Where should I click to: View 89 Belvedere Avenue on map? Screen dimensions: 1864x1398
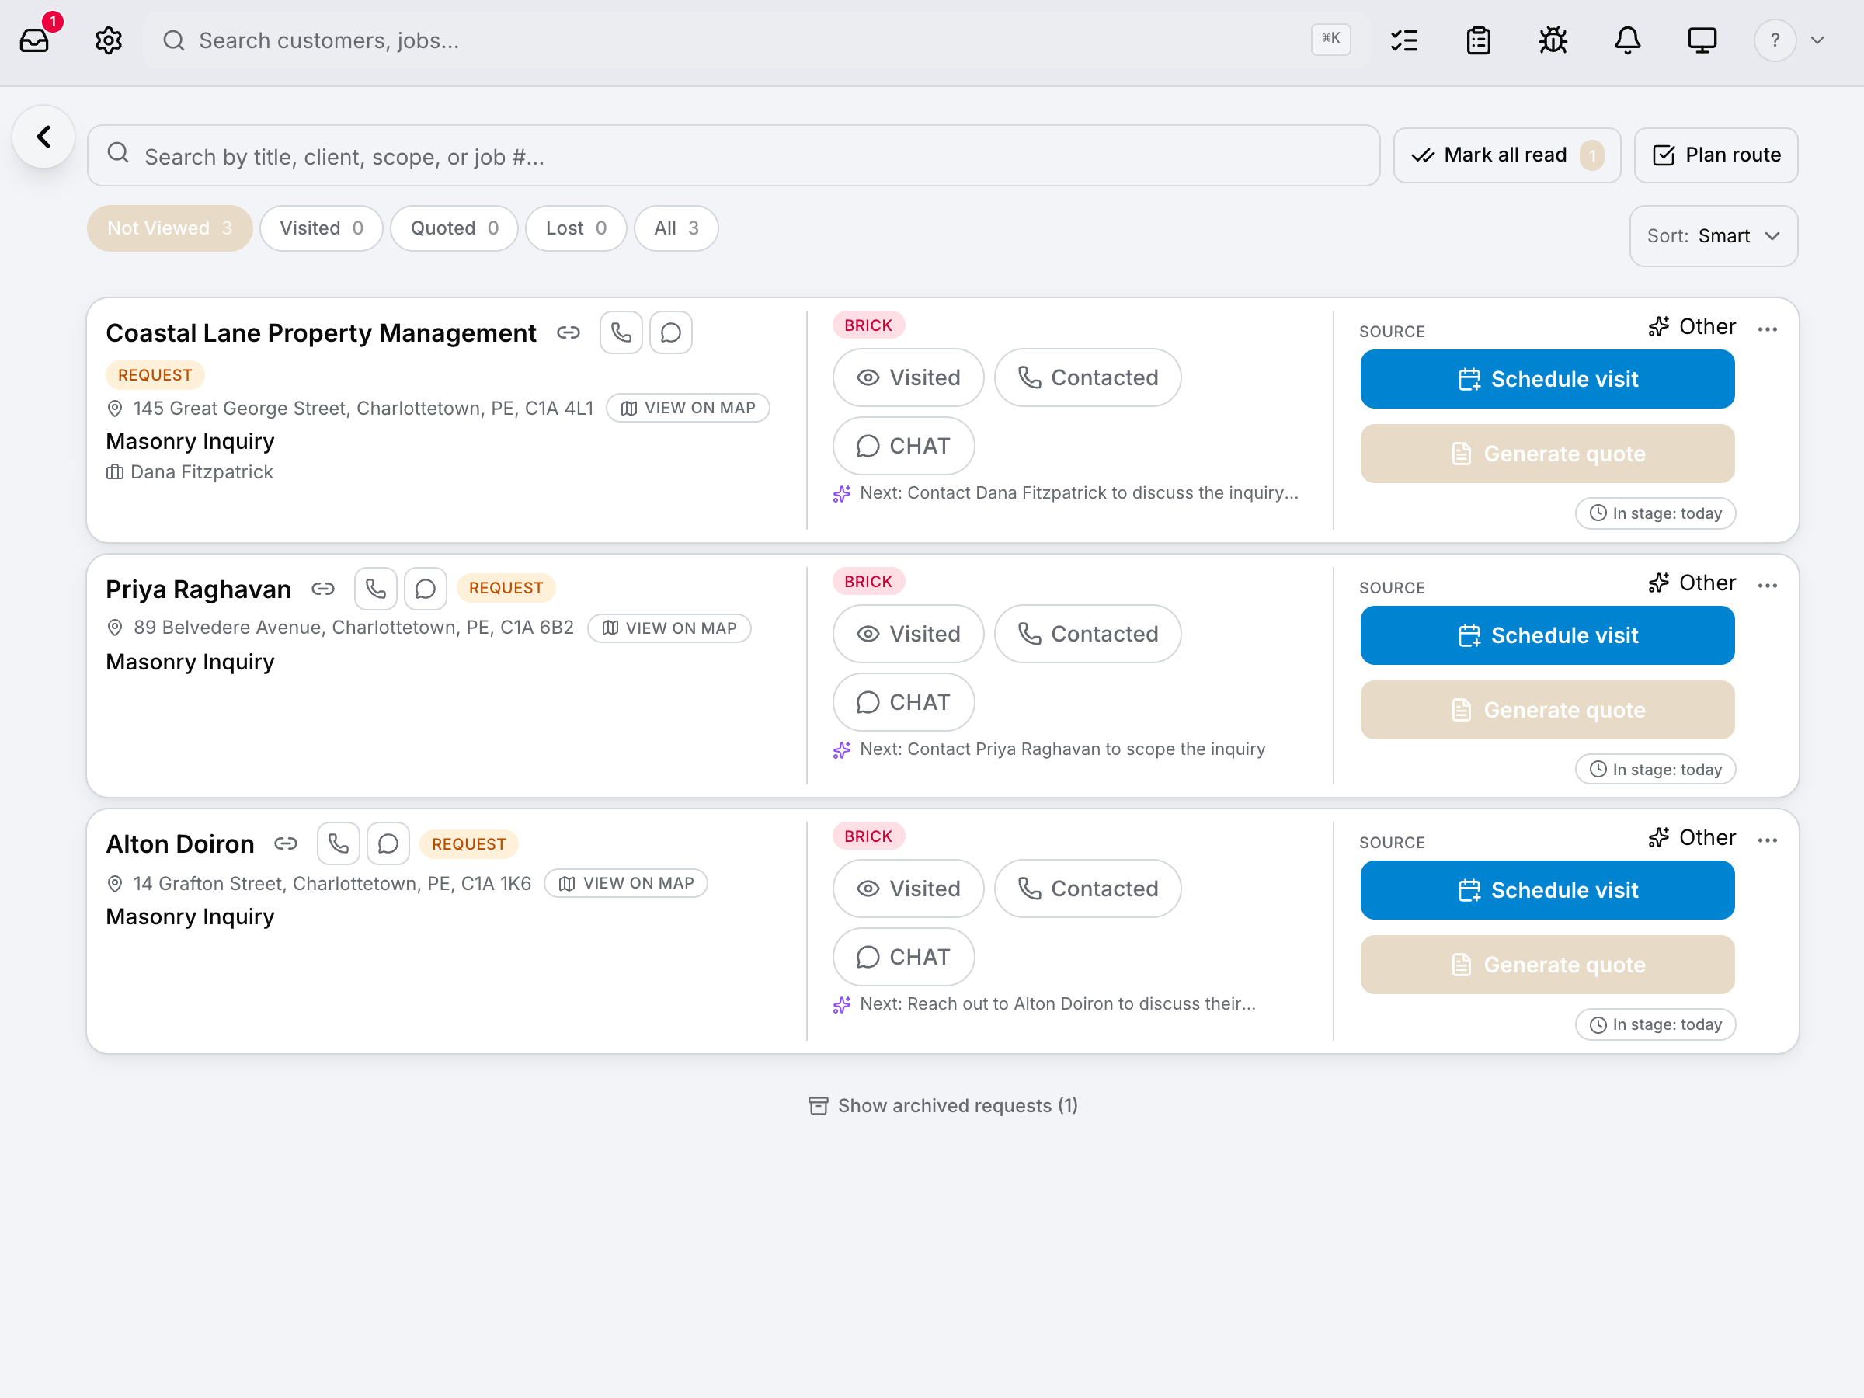669,628
